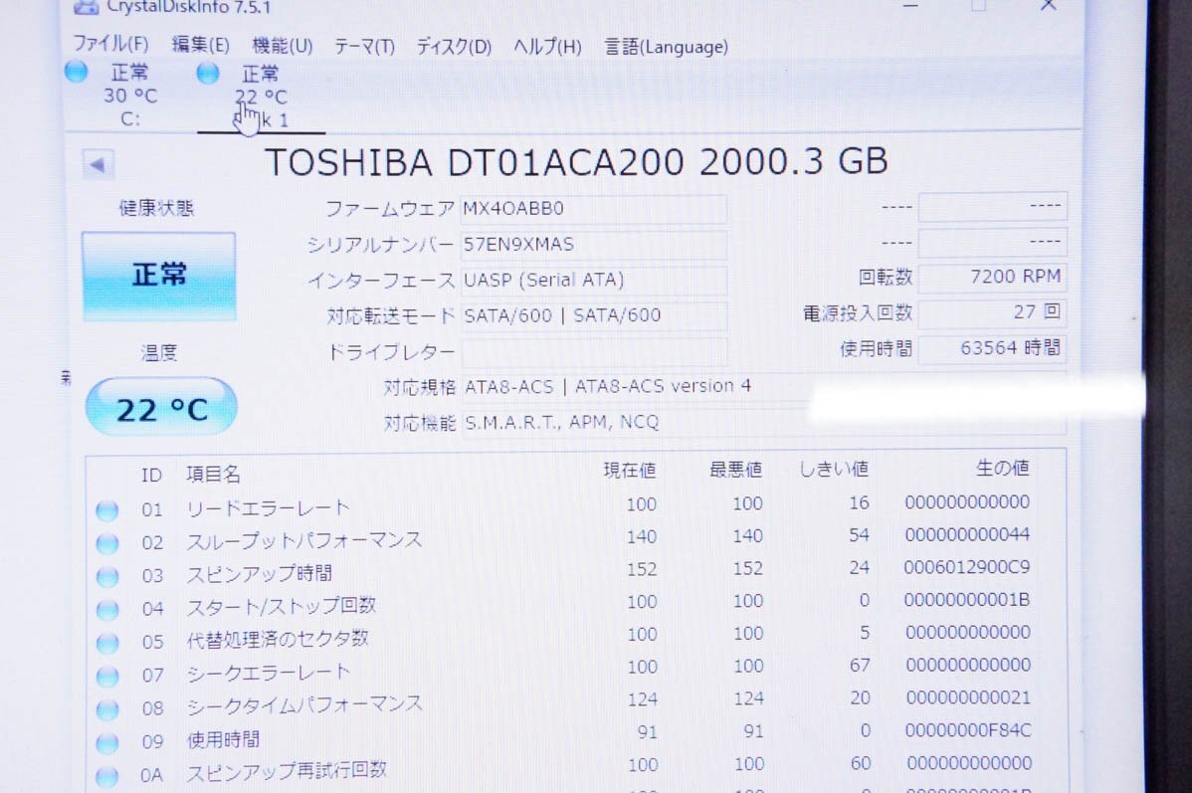Open the ヘルプ(H) menu
The height and width of the screenshot is (793, 1192).
tap(547, 47)
